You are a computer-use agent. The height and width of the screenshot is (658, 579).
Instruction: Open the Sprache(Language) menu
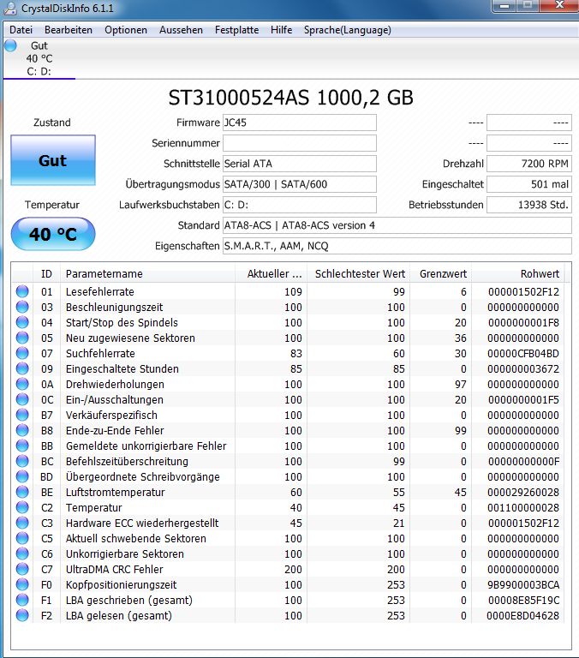348,30
